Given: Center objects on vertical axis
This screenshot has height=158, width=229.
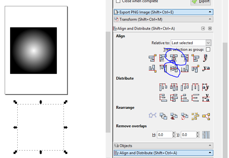Looking at the screenshot, I should (174, 58).
